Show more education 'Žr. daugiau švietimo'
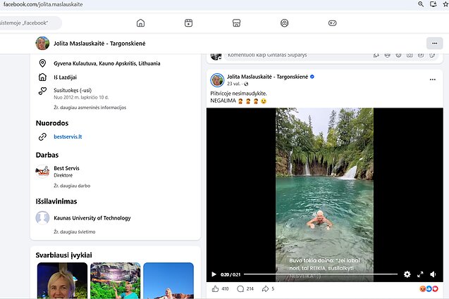 tap(75, 232)
